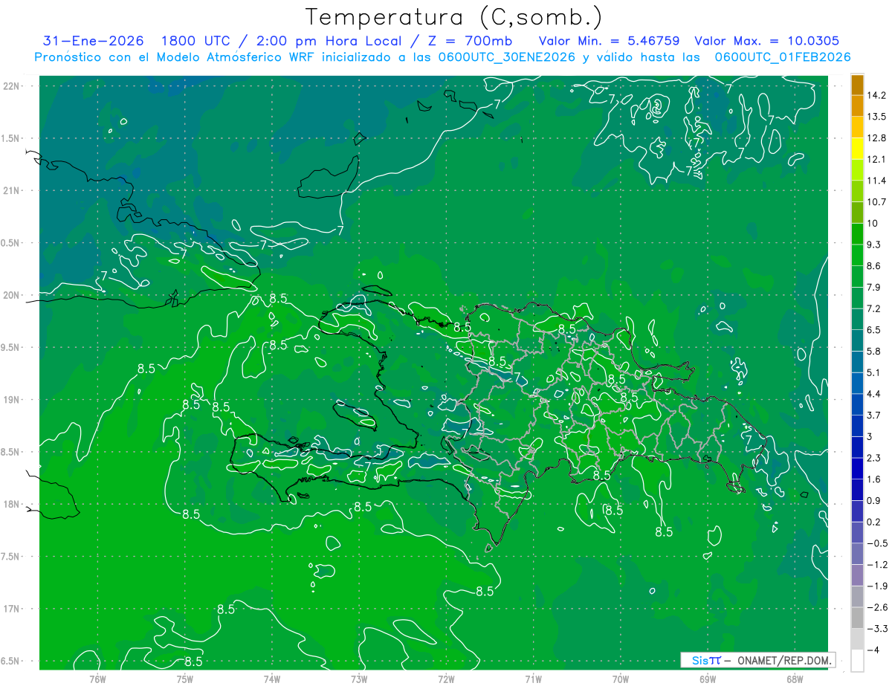Click the orange swatch above 14.2
Screen dimensions: 892x689
(x=857, y=85)
